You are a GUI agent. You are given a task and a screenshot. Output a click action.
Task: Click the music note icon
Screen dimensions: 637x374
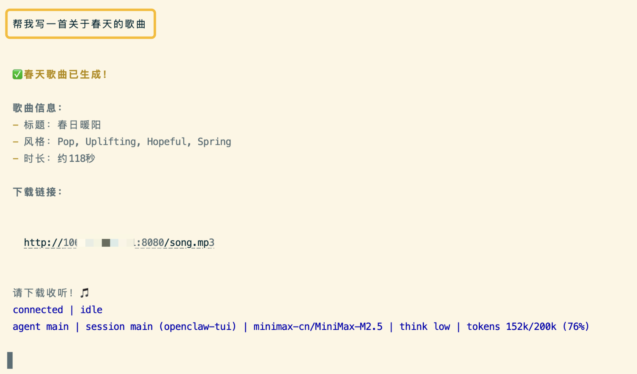click(x=84, y=293)
